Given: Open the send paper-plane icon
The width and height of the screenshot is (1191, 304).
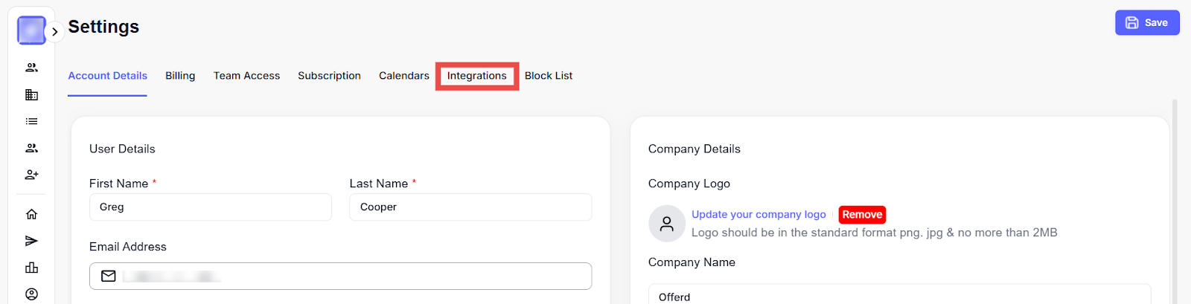Looking at the screenshot, I should tap(31, 241).
